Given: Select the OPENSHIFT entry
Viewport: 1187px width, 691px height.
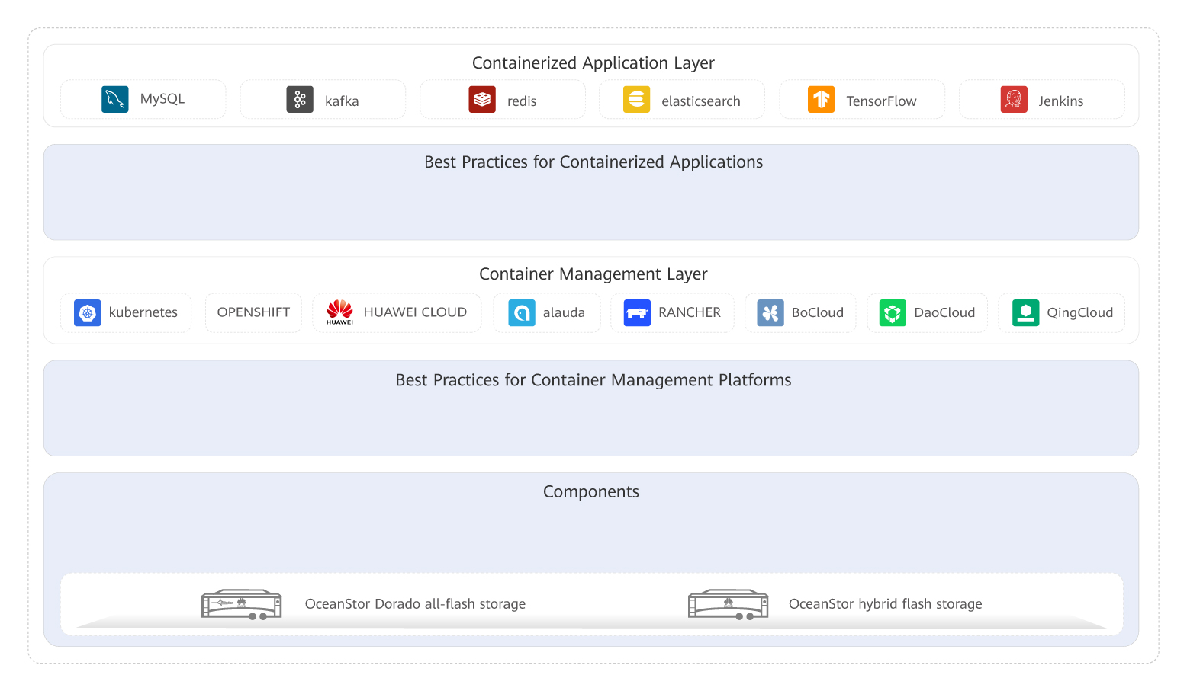Looking at the screenshot, I should tap(253, 312).
